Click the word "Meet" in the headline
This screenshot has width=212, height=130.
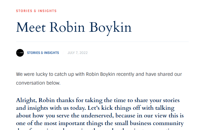30,27
